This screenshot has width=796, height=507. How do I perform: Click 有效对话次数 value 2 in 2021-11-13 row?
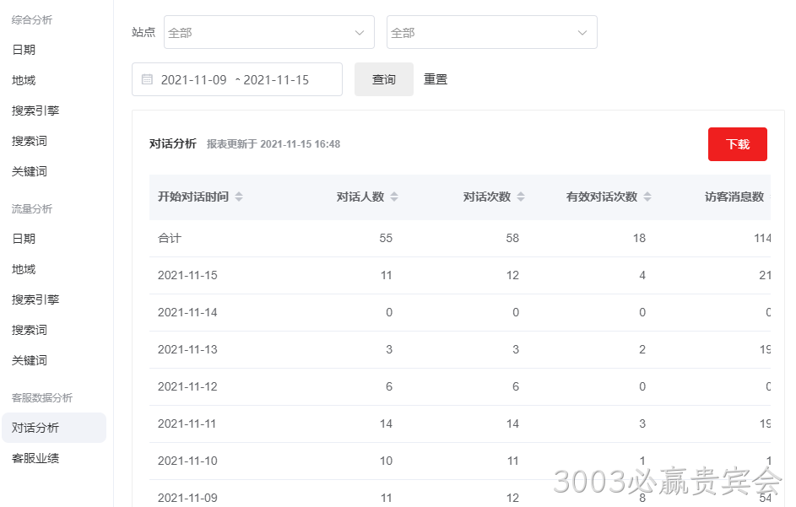pyautogui.click(x=642, y=349)
